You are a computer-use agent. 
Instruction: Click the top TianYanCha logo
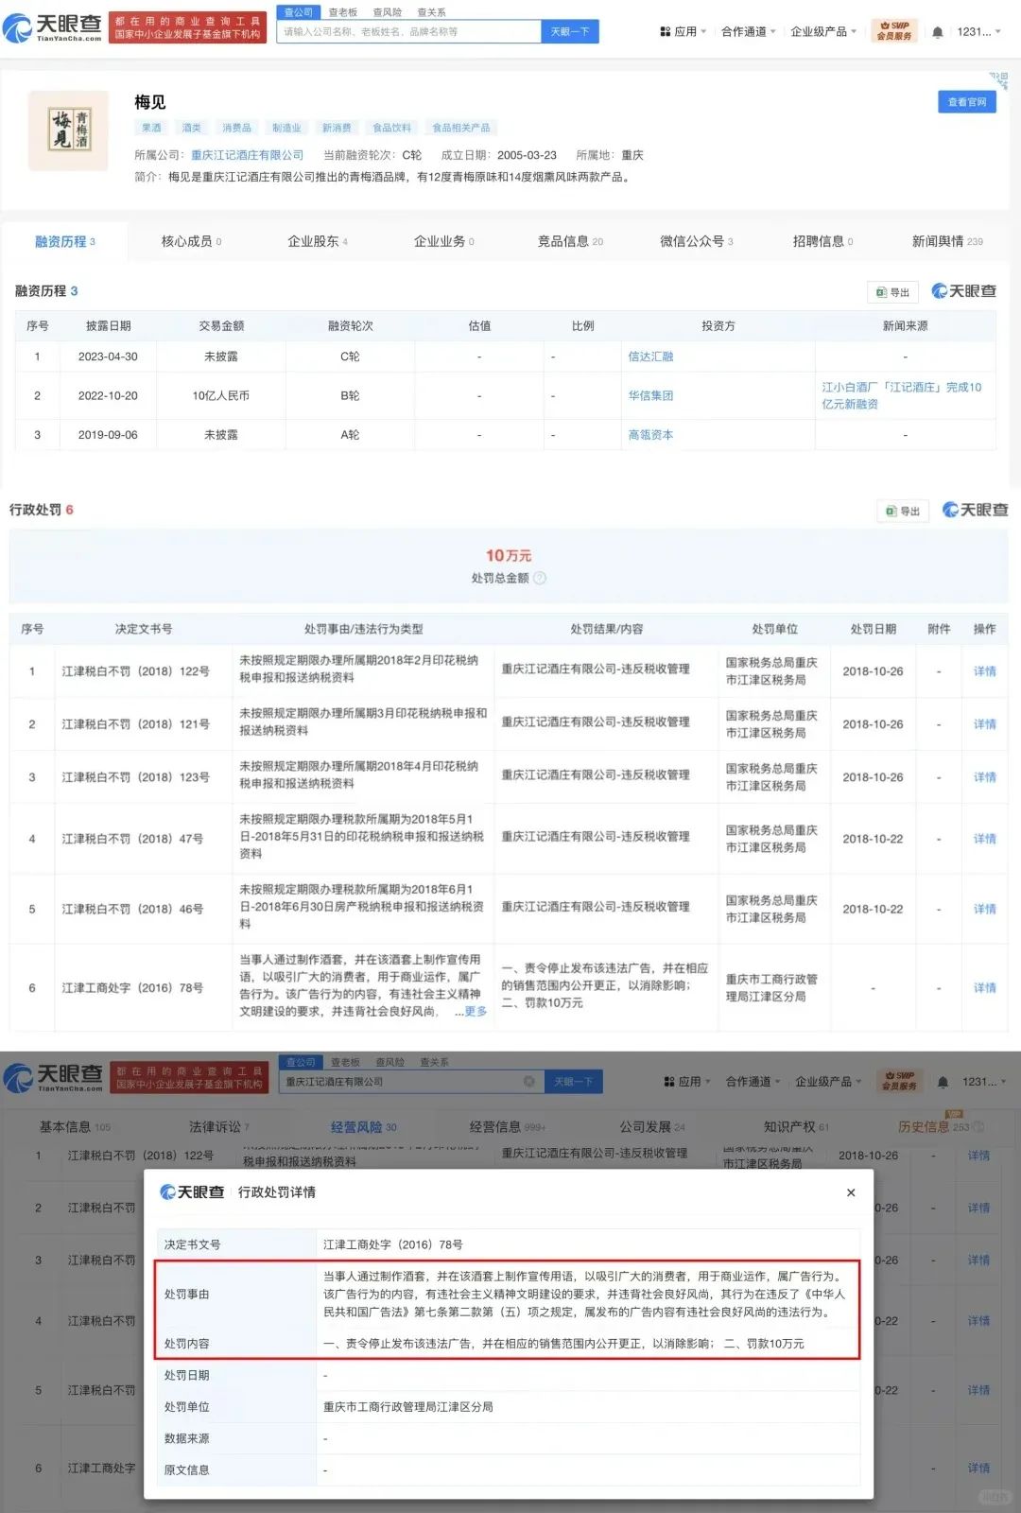tap(53, 27)
